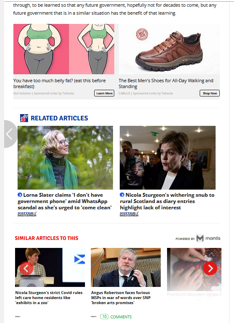
Task: Click the Scottish Daily Express logo under Lorna Slater article
Action: pyautogui.click(x=27, y=214)
